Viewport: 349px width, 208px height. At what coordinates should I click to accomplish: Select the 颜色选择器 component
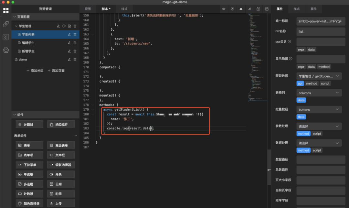click(x=29, y=203)
